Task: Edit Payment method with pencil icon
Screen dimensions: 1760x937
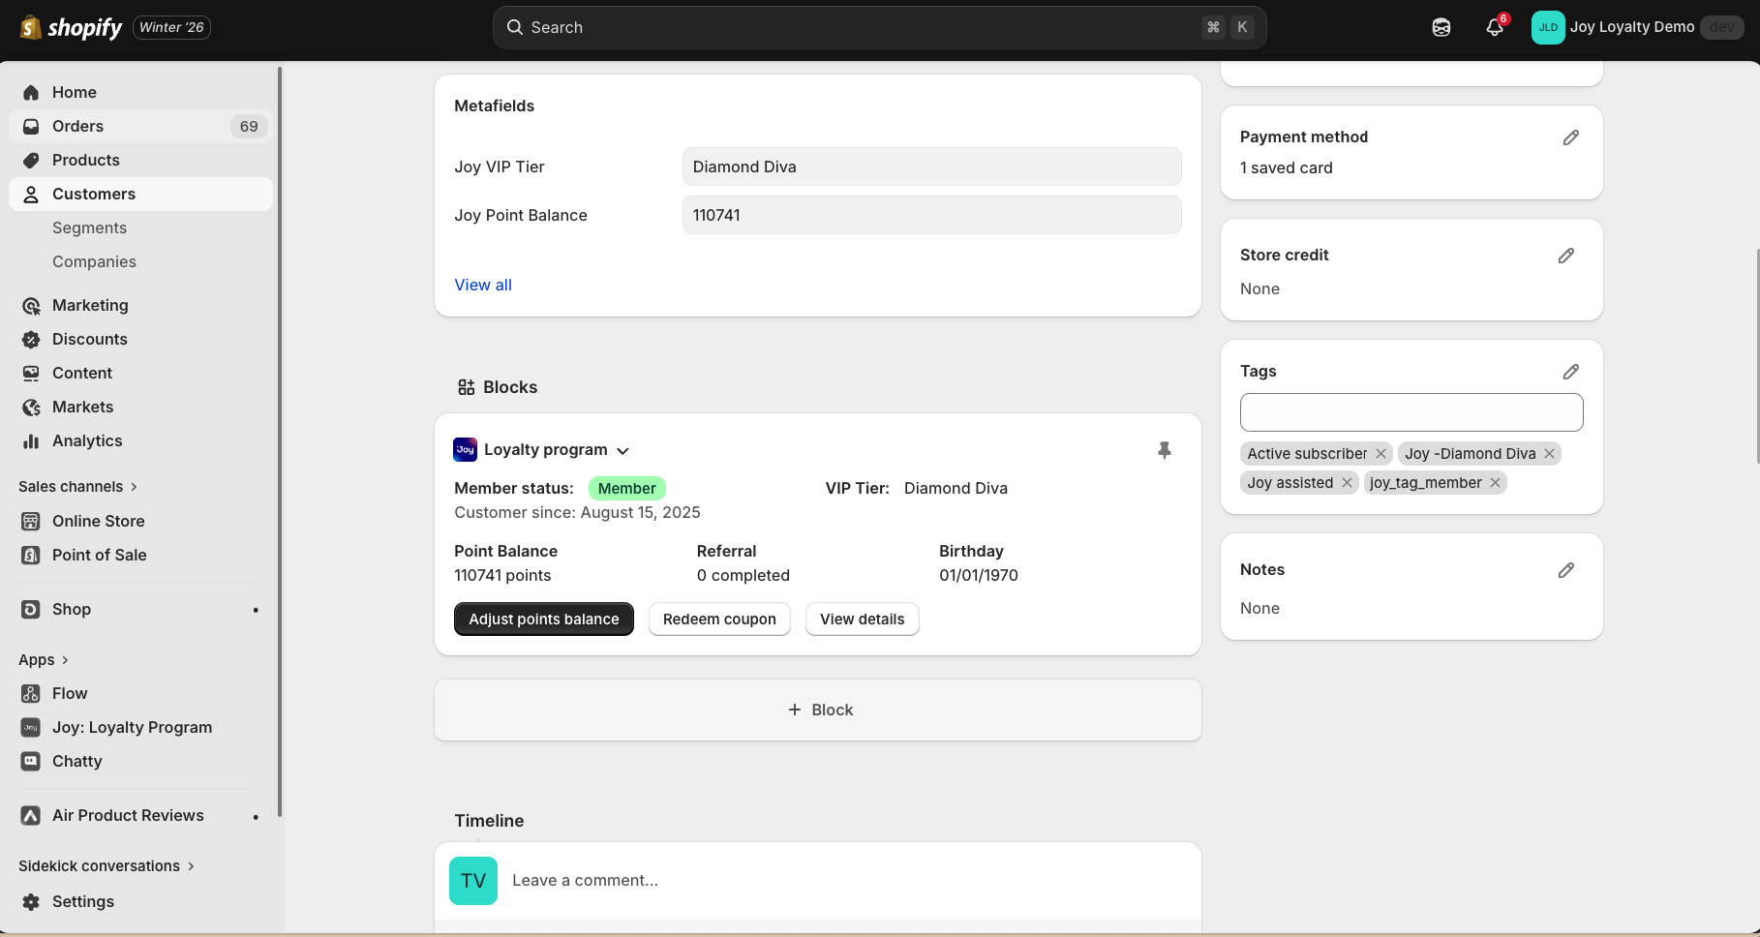Action: click(x=1570, y=137)
